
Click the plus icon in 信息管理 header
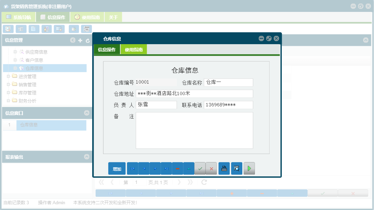[80, 40]
